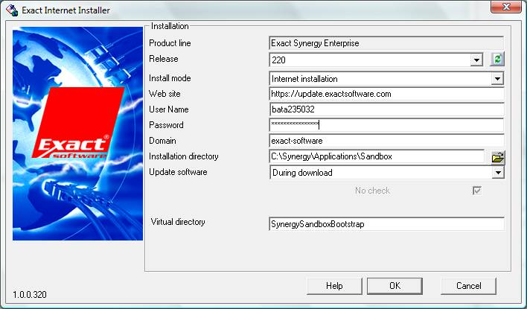Click the Product line read-only field
Viewport: 527px width, 309px height.
click(386, 43)
